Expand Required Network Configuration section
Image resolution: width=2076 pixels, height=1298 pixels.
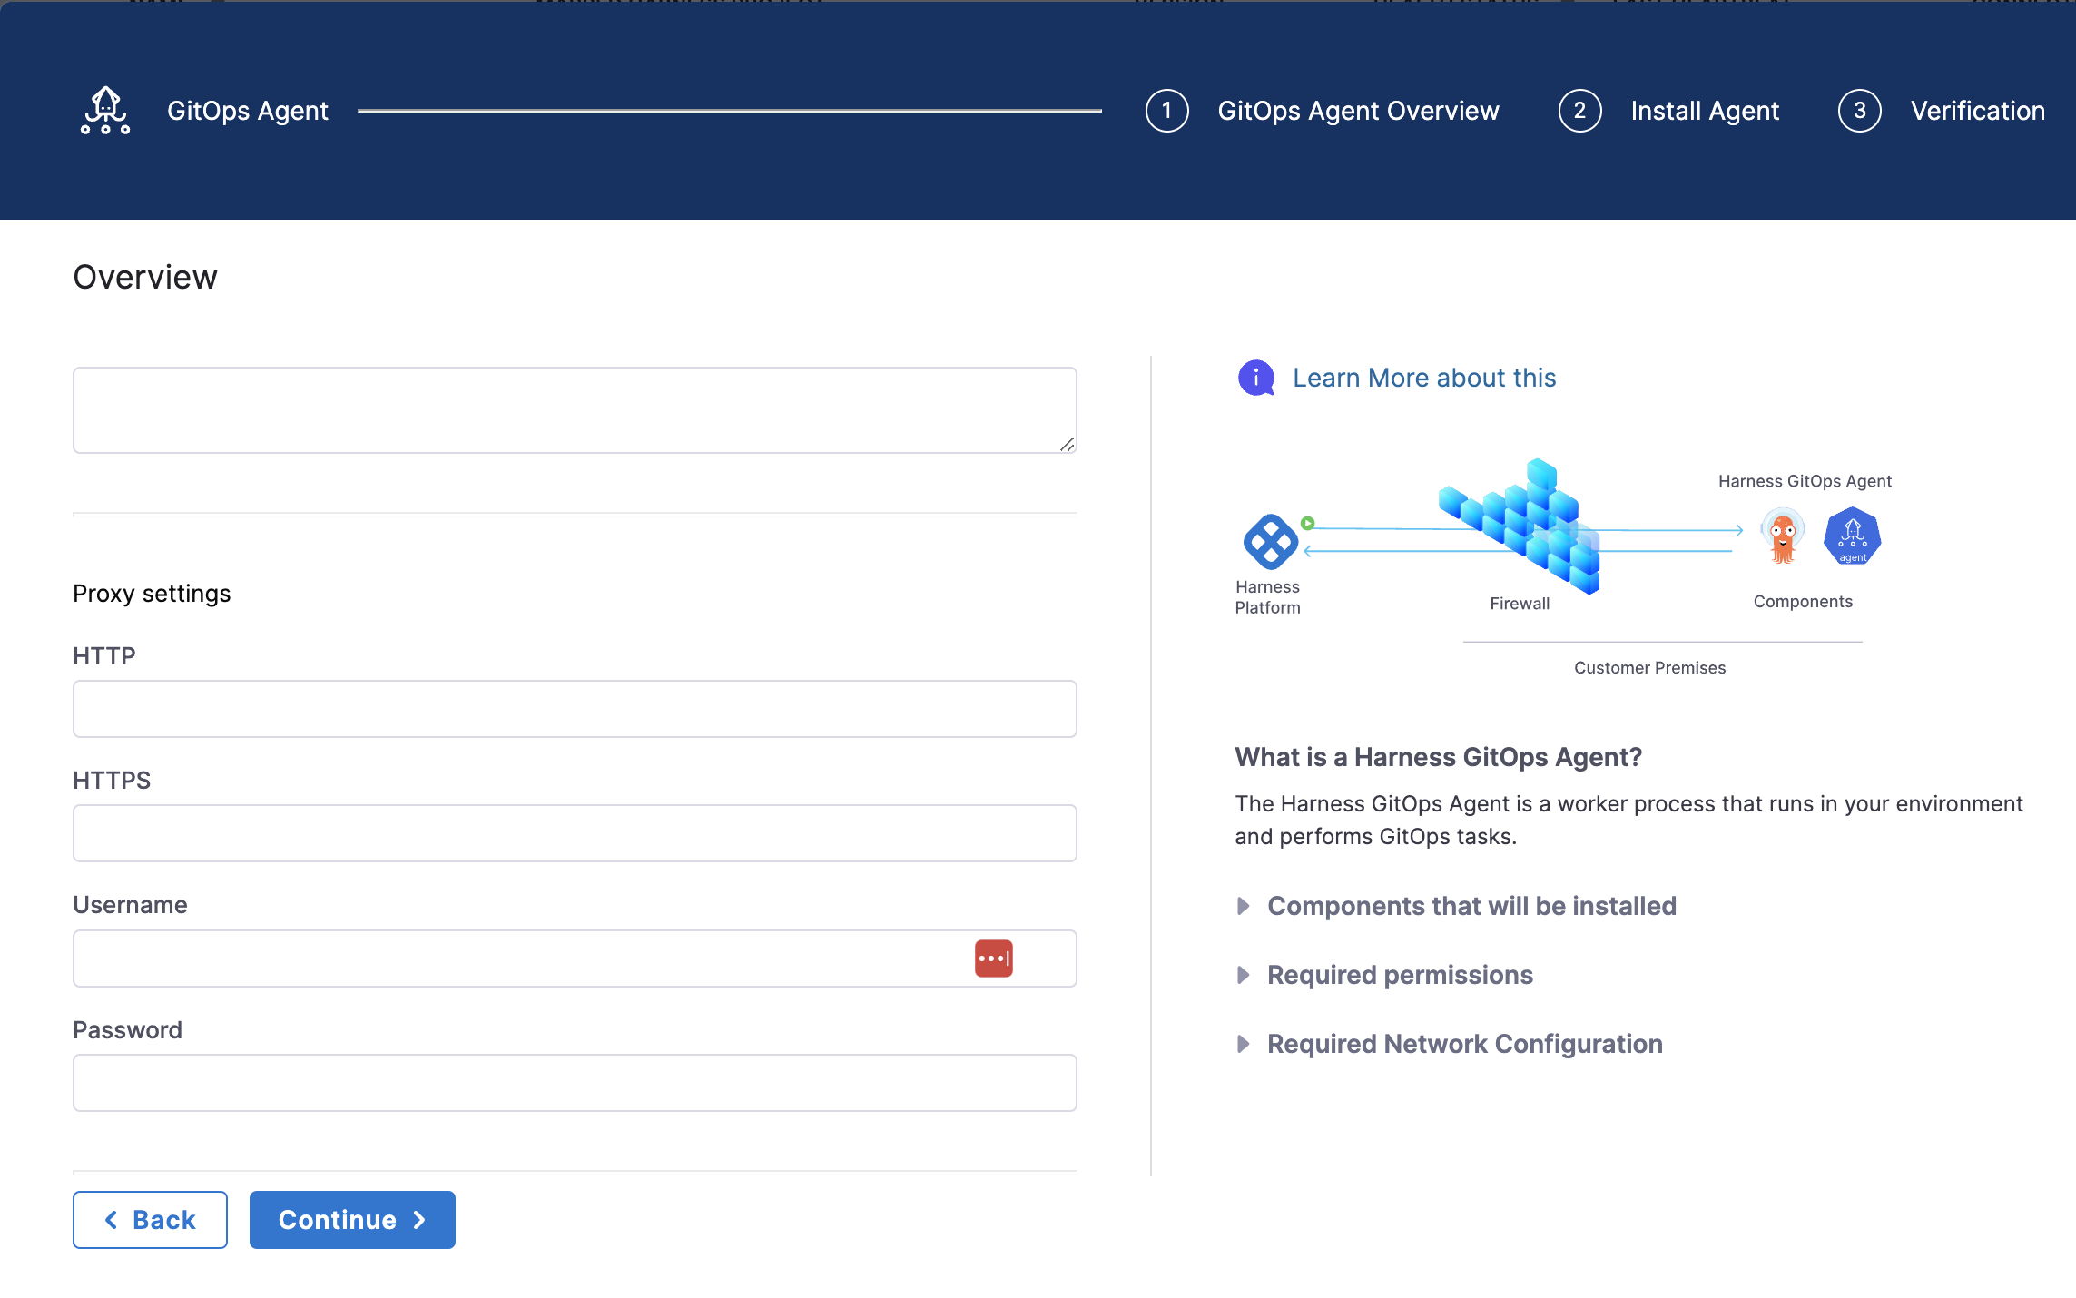coord(1463,1044)
